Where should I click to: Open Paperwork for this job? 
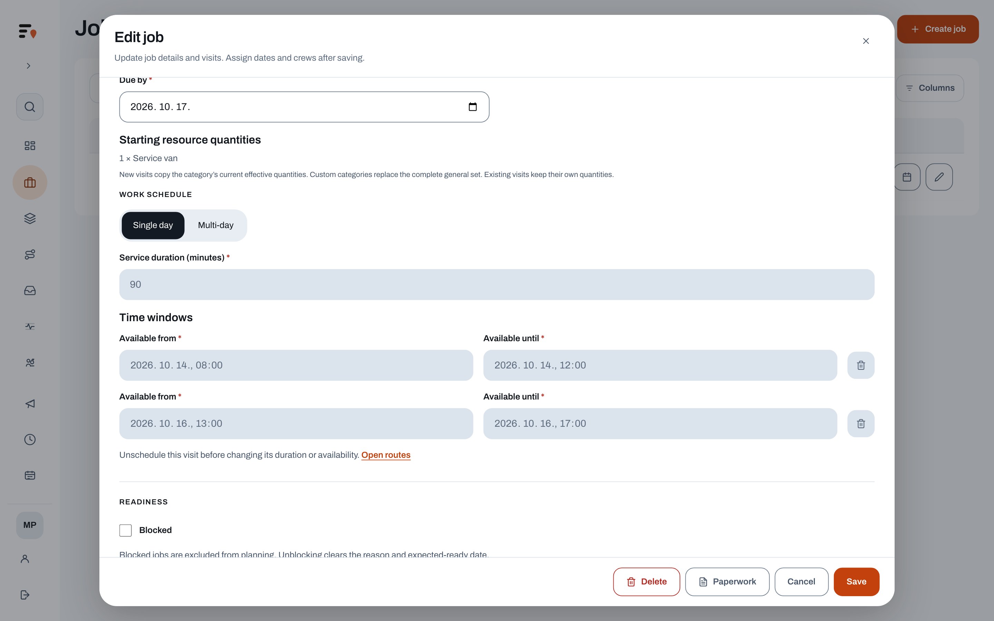pos(727,582)
